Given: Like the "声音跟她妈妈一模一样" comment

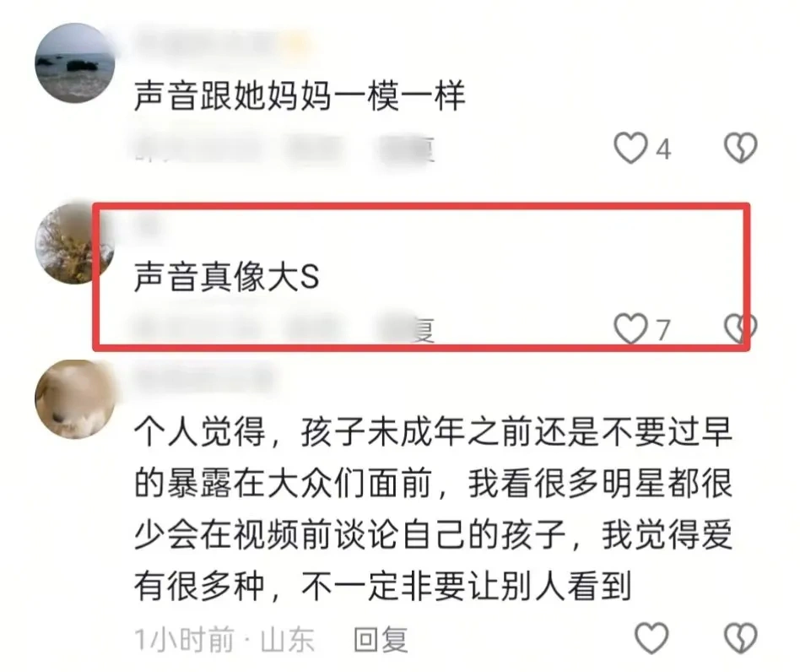Looking at the screenshot, I should (x=631, y=148).
